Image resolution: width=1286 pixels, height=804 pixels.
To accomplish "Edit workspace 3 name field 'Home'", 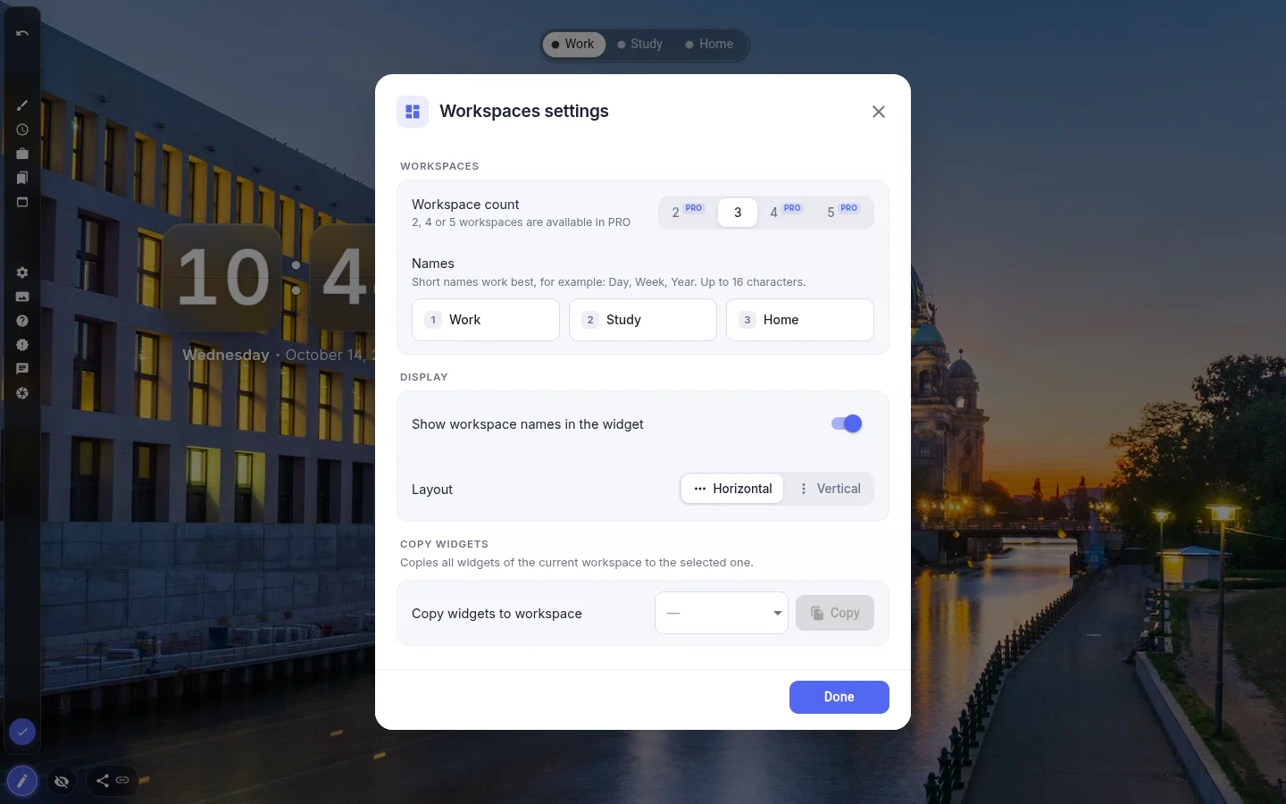I will click(x=800, y=320).
